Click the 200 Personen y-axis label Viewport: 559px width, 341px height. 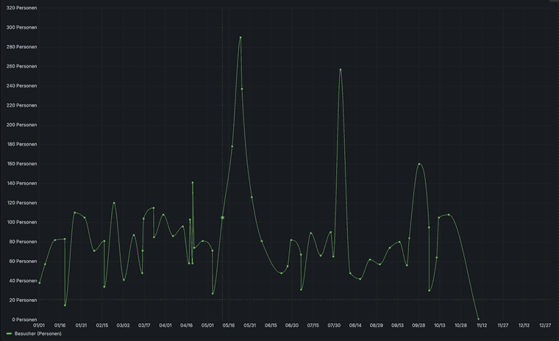tap(21, 125)
